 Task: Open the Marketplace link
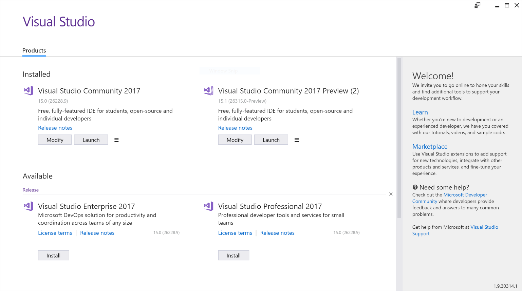coord(430,146)
